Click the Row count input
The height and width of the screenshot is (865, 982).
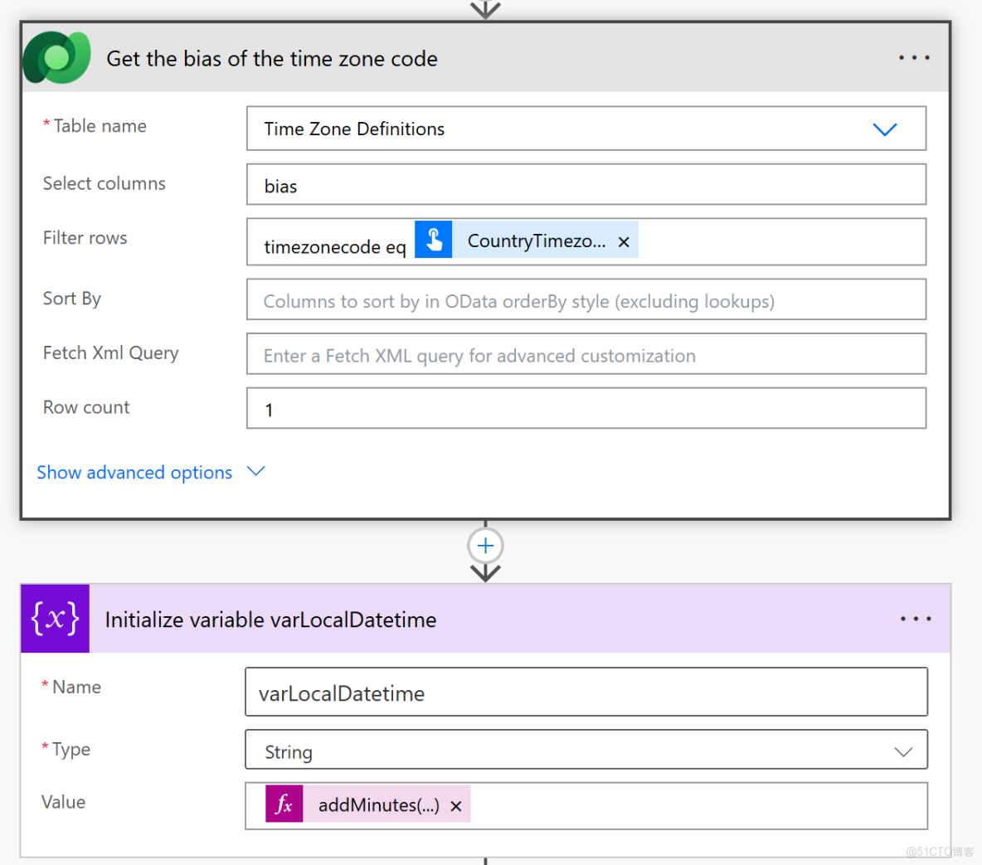tap(586, 409)
